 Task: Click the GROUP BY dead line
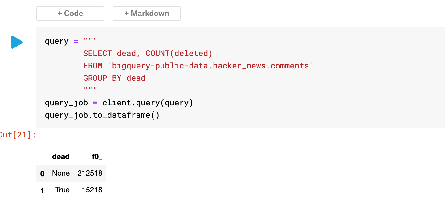click(114, 78)
